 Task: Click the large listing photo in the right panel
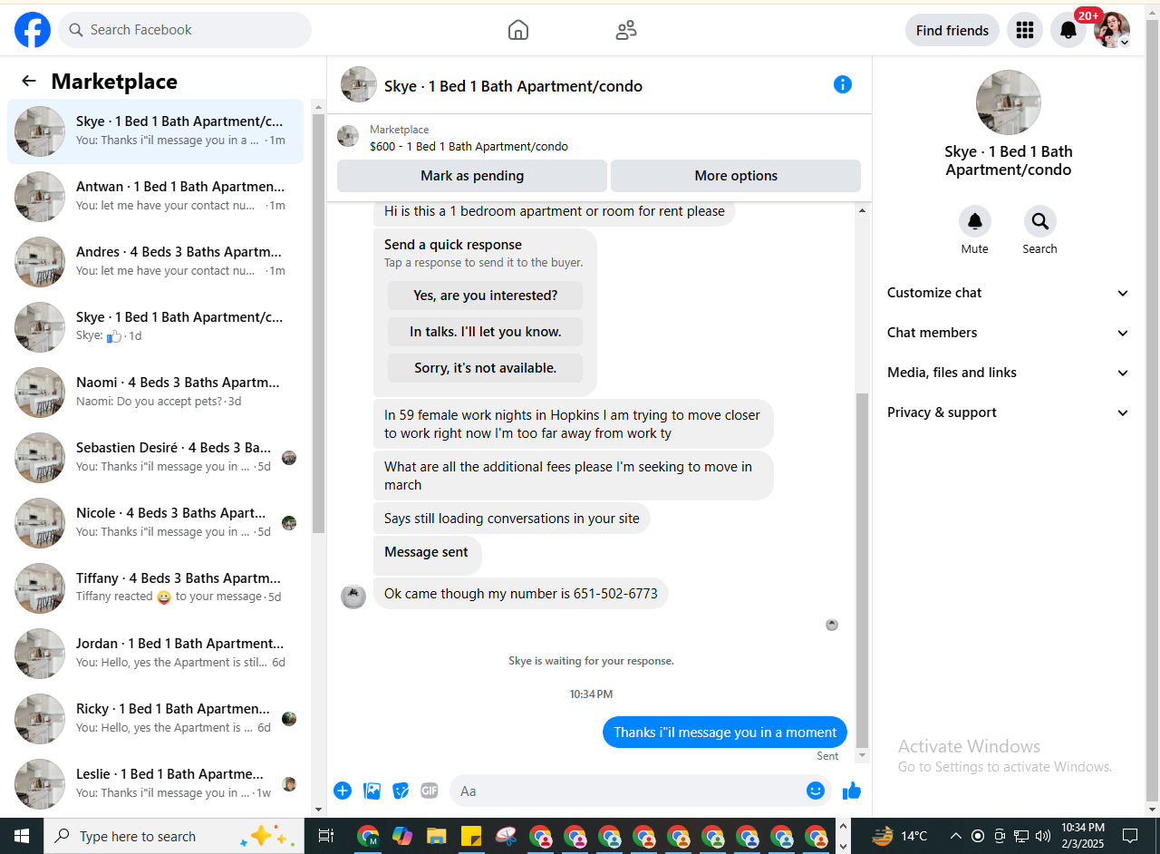coord(1009,102)
